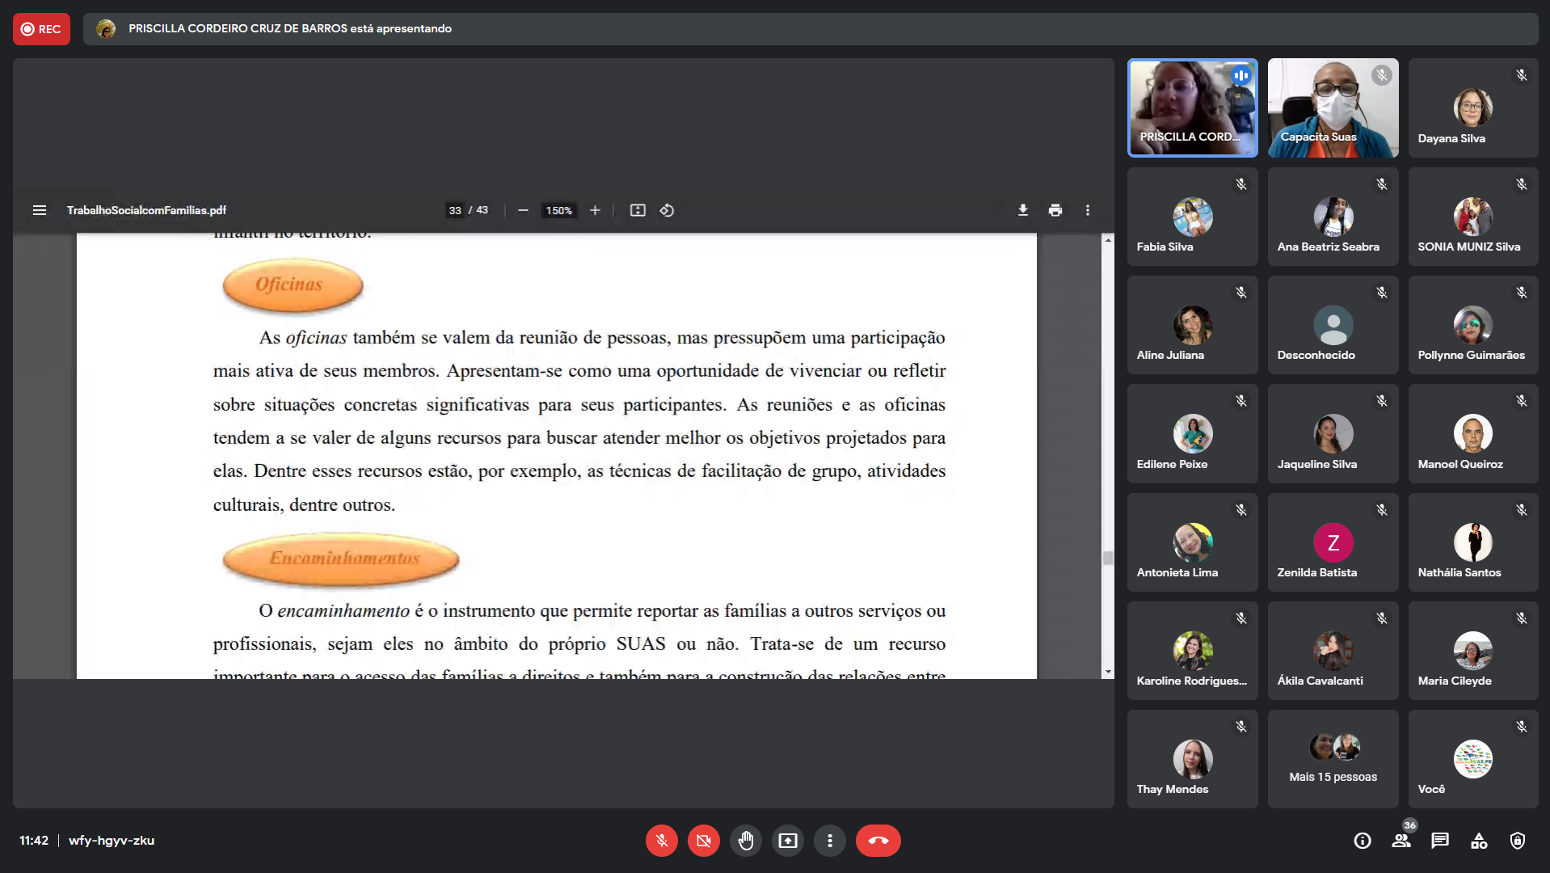Screen dimensions: 1550x873
Task: Expand the 'Mais 15 pessoas' tile
Action: point(1333,758)
